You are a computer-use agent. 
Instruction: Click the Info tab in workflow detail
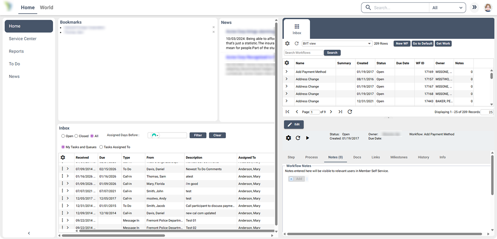click(x=442, y=157)
